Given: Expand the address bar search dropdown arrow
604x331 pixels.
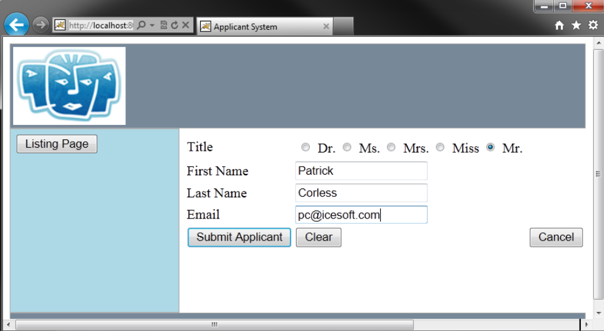Looking at the screenshot, I should [x=152, y=26].
